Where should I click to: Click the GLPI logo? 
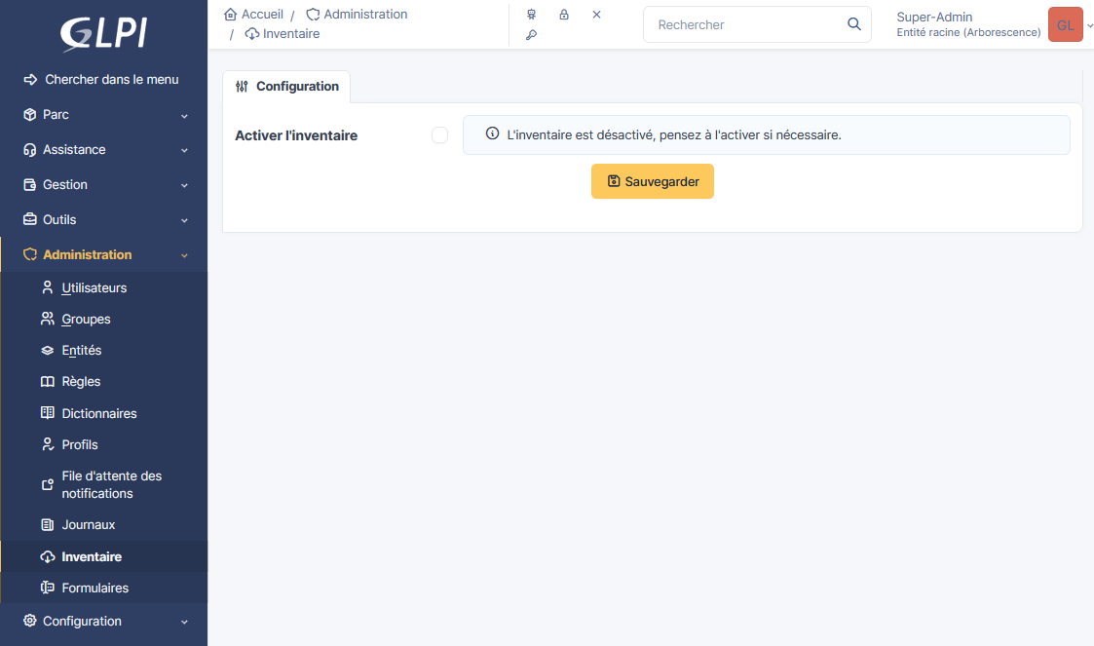[104, 33]
